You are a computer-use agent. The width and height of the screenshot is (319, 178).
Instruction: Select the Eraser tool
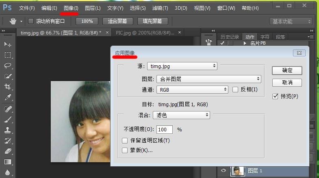coord(7,151)
